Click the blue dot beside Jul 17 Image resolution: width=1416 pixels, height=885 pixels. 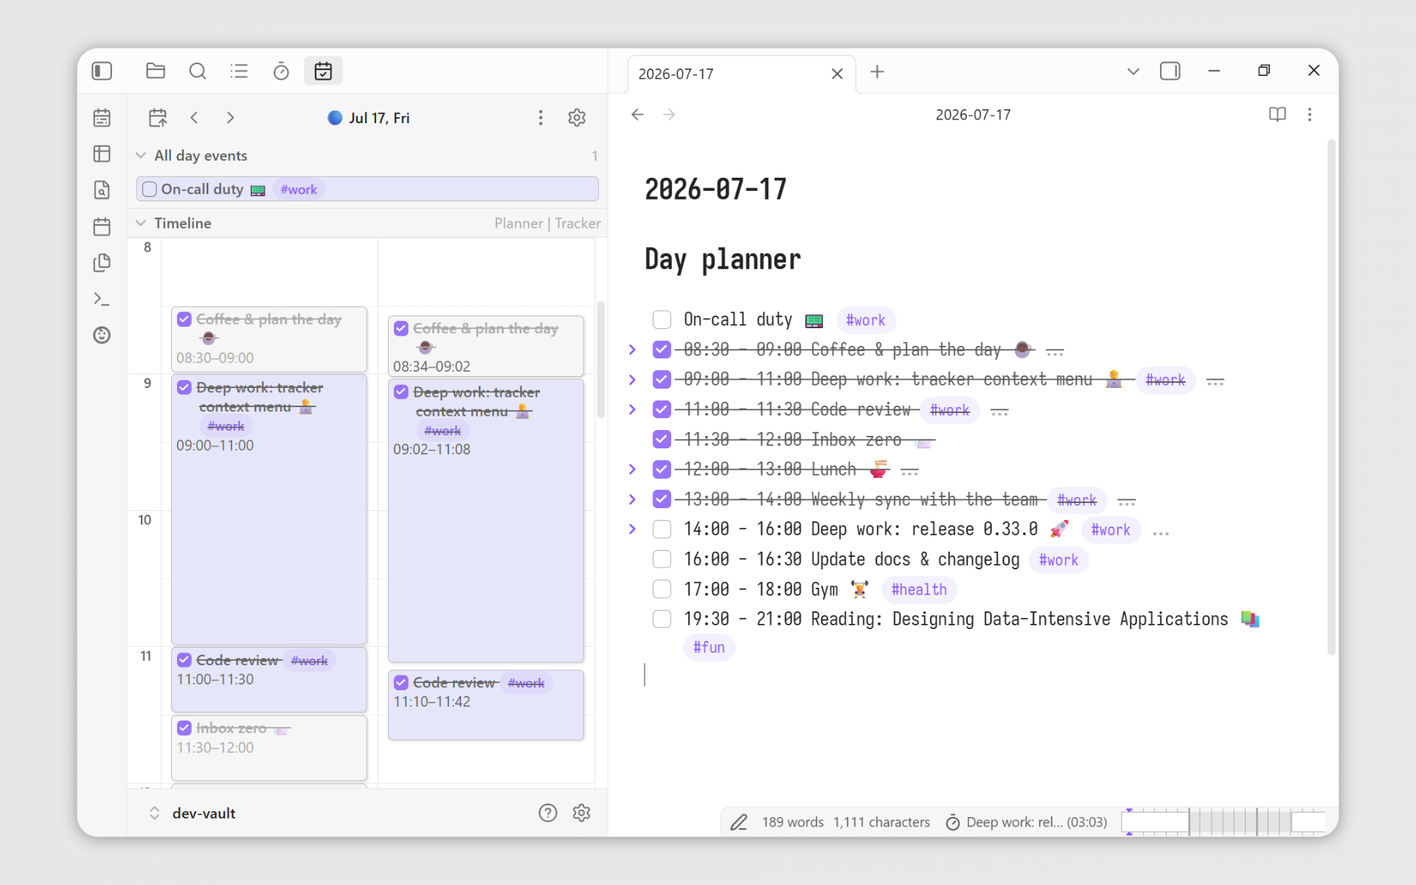coord(335,117)
